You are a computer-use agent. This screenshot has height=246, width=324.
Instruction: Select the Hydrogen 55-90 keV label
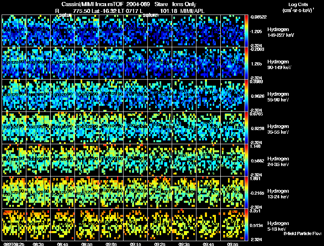coord(278,97)
